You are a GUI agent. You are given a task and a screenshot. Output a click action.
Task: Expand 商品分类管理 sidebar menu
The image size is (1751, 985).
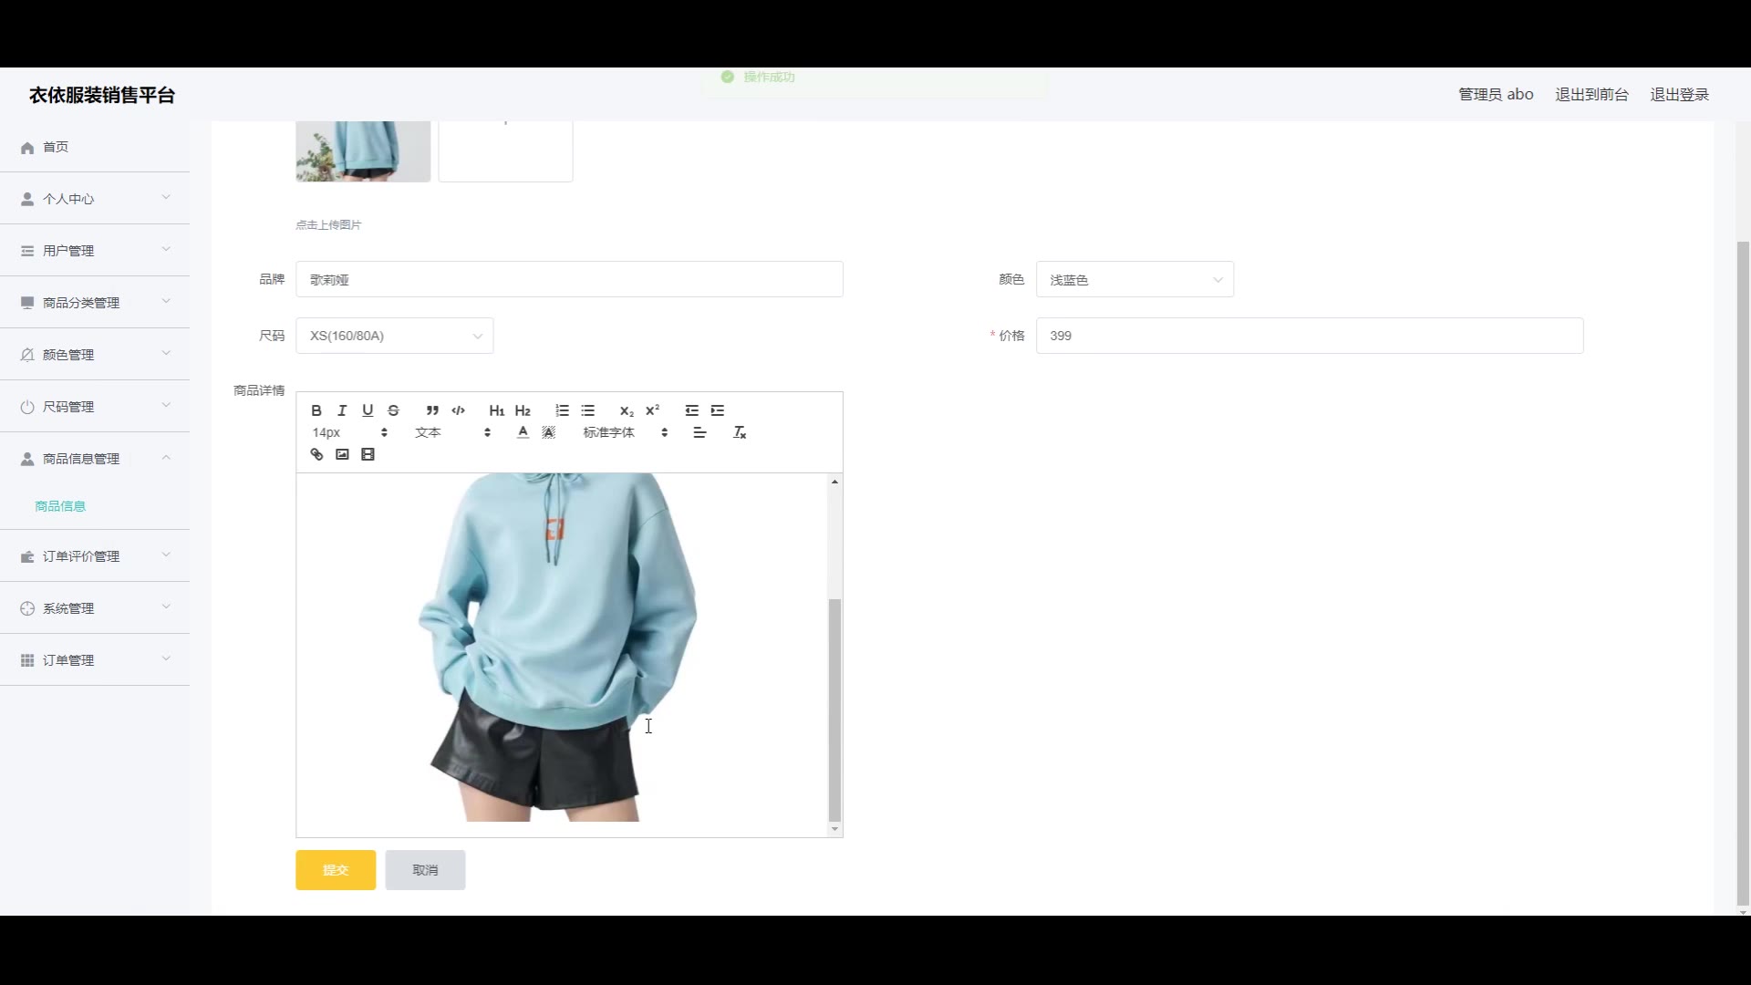95,303
